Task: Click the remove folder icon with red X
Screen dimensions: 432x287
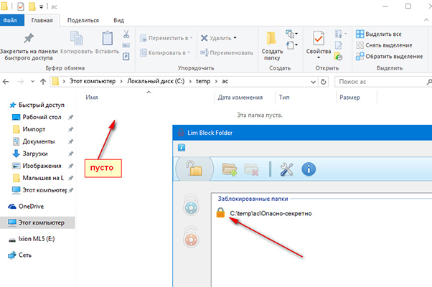Action: click(251, 169)
